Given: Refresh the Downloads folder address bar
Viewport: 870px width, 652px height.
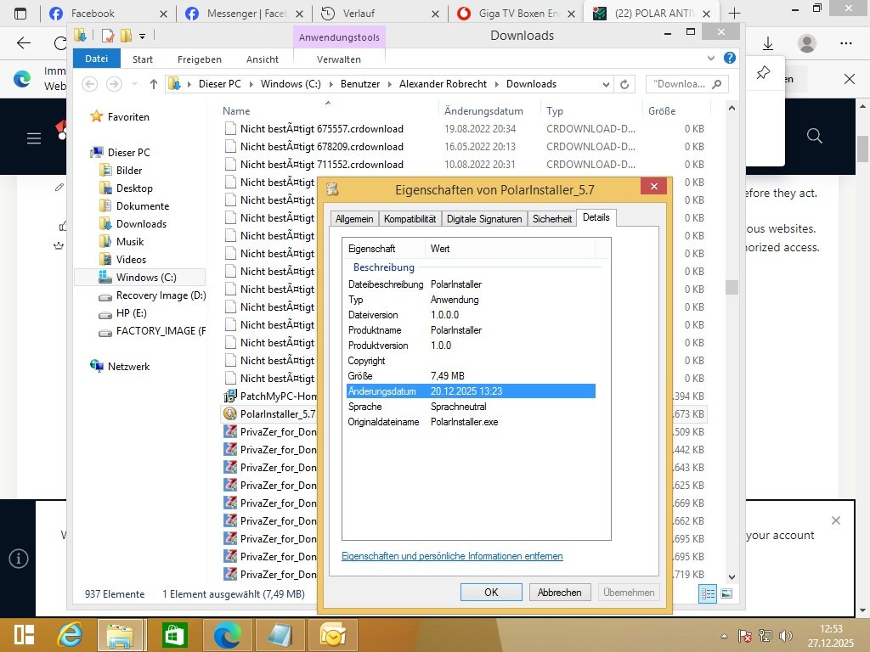Looking at the screenshot, I should point(624,84).
